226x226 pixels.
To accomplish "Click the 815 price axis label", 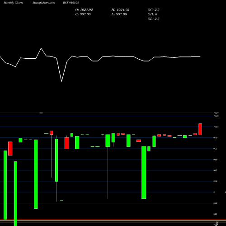I will 215,214.
